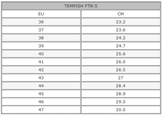This screenshot has height=115, width=162.
Task: Click the 24.7 cm cell
Action: (x=121, y=46)
